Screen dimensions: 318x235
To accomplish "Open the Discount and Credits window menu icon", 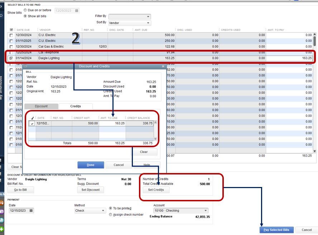I will pos(25,66).
